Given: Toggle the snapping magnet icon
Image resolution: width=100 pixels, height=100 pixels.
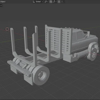Looking at the screenshot, I should point(51,2).
